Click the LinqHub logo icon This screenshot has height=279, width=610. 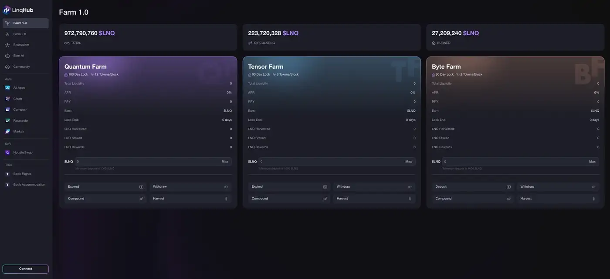7,10
